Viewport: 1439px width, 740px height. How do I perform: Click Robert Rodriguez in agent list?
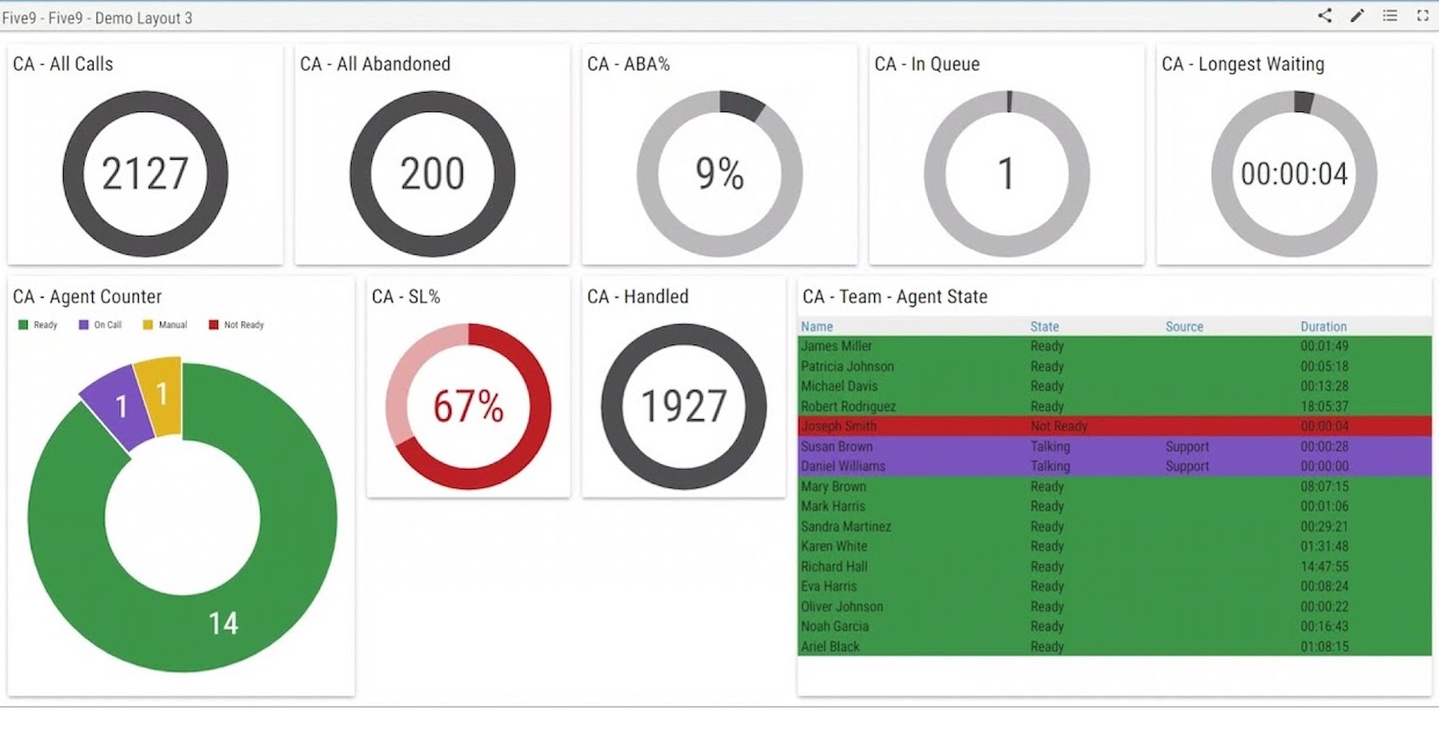(849, 406)
